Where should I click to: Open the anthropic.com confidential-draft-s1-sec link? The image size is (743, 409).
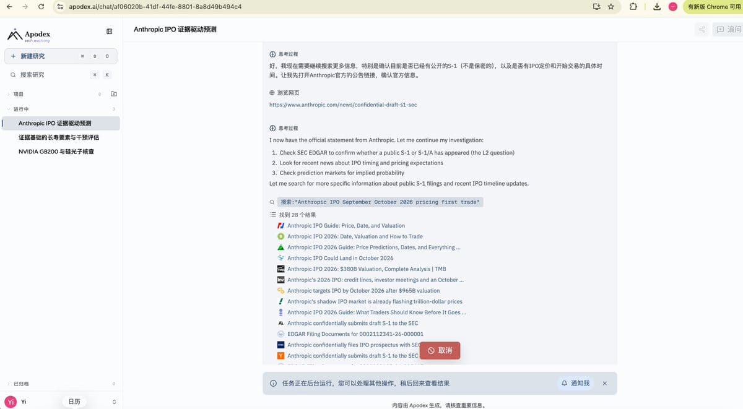(x=343, y=105)
